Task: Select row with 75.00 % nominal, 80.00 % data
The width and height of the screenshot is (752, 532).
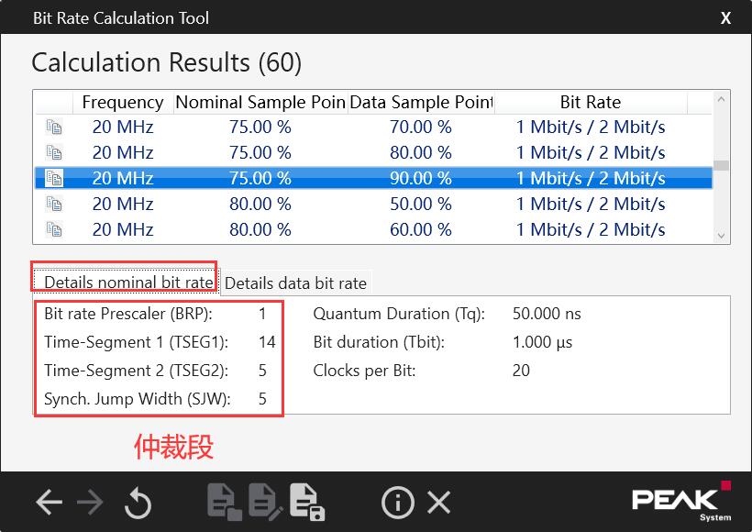Action: tap(367, 153)
